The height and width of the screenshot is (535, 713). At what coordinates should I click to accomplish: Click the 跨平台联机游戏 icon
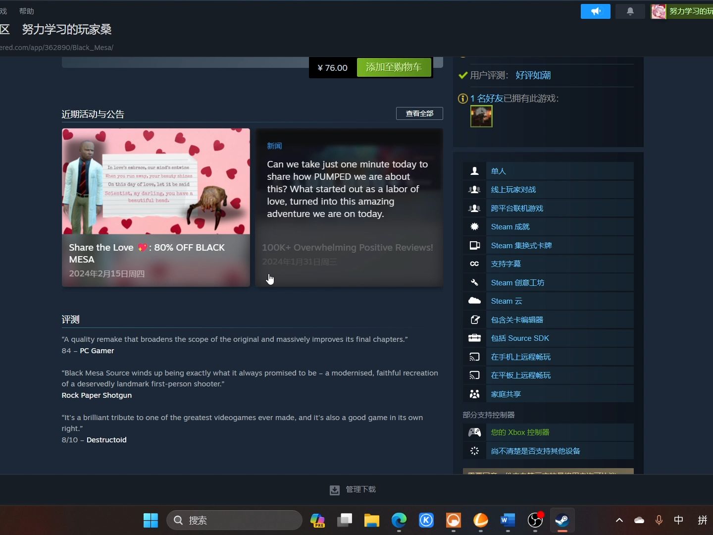pos(474,208)
